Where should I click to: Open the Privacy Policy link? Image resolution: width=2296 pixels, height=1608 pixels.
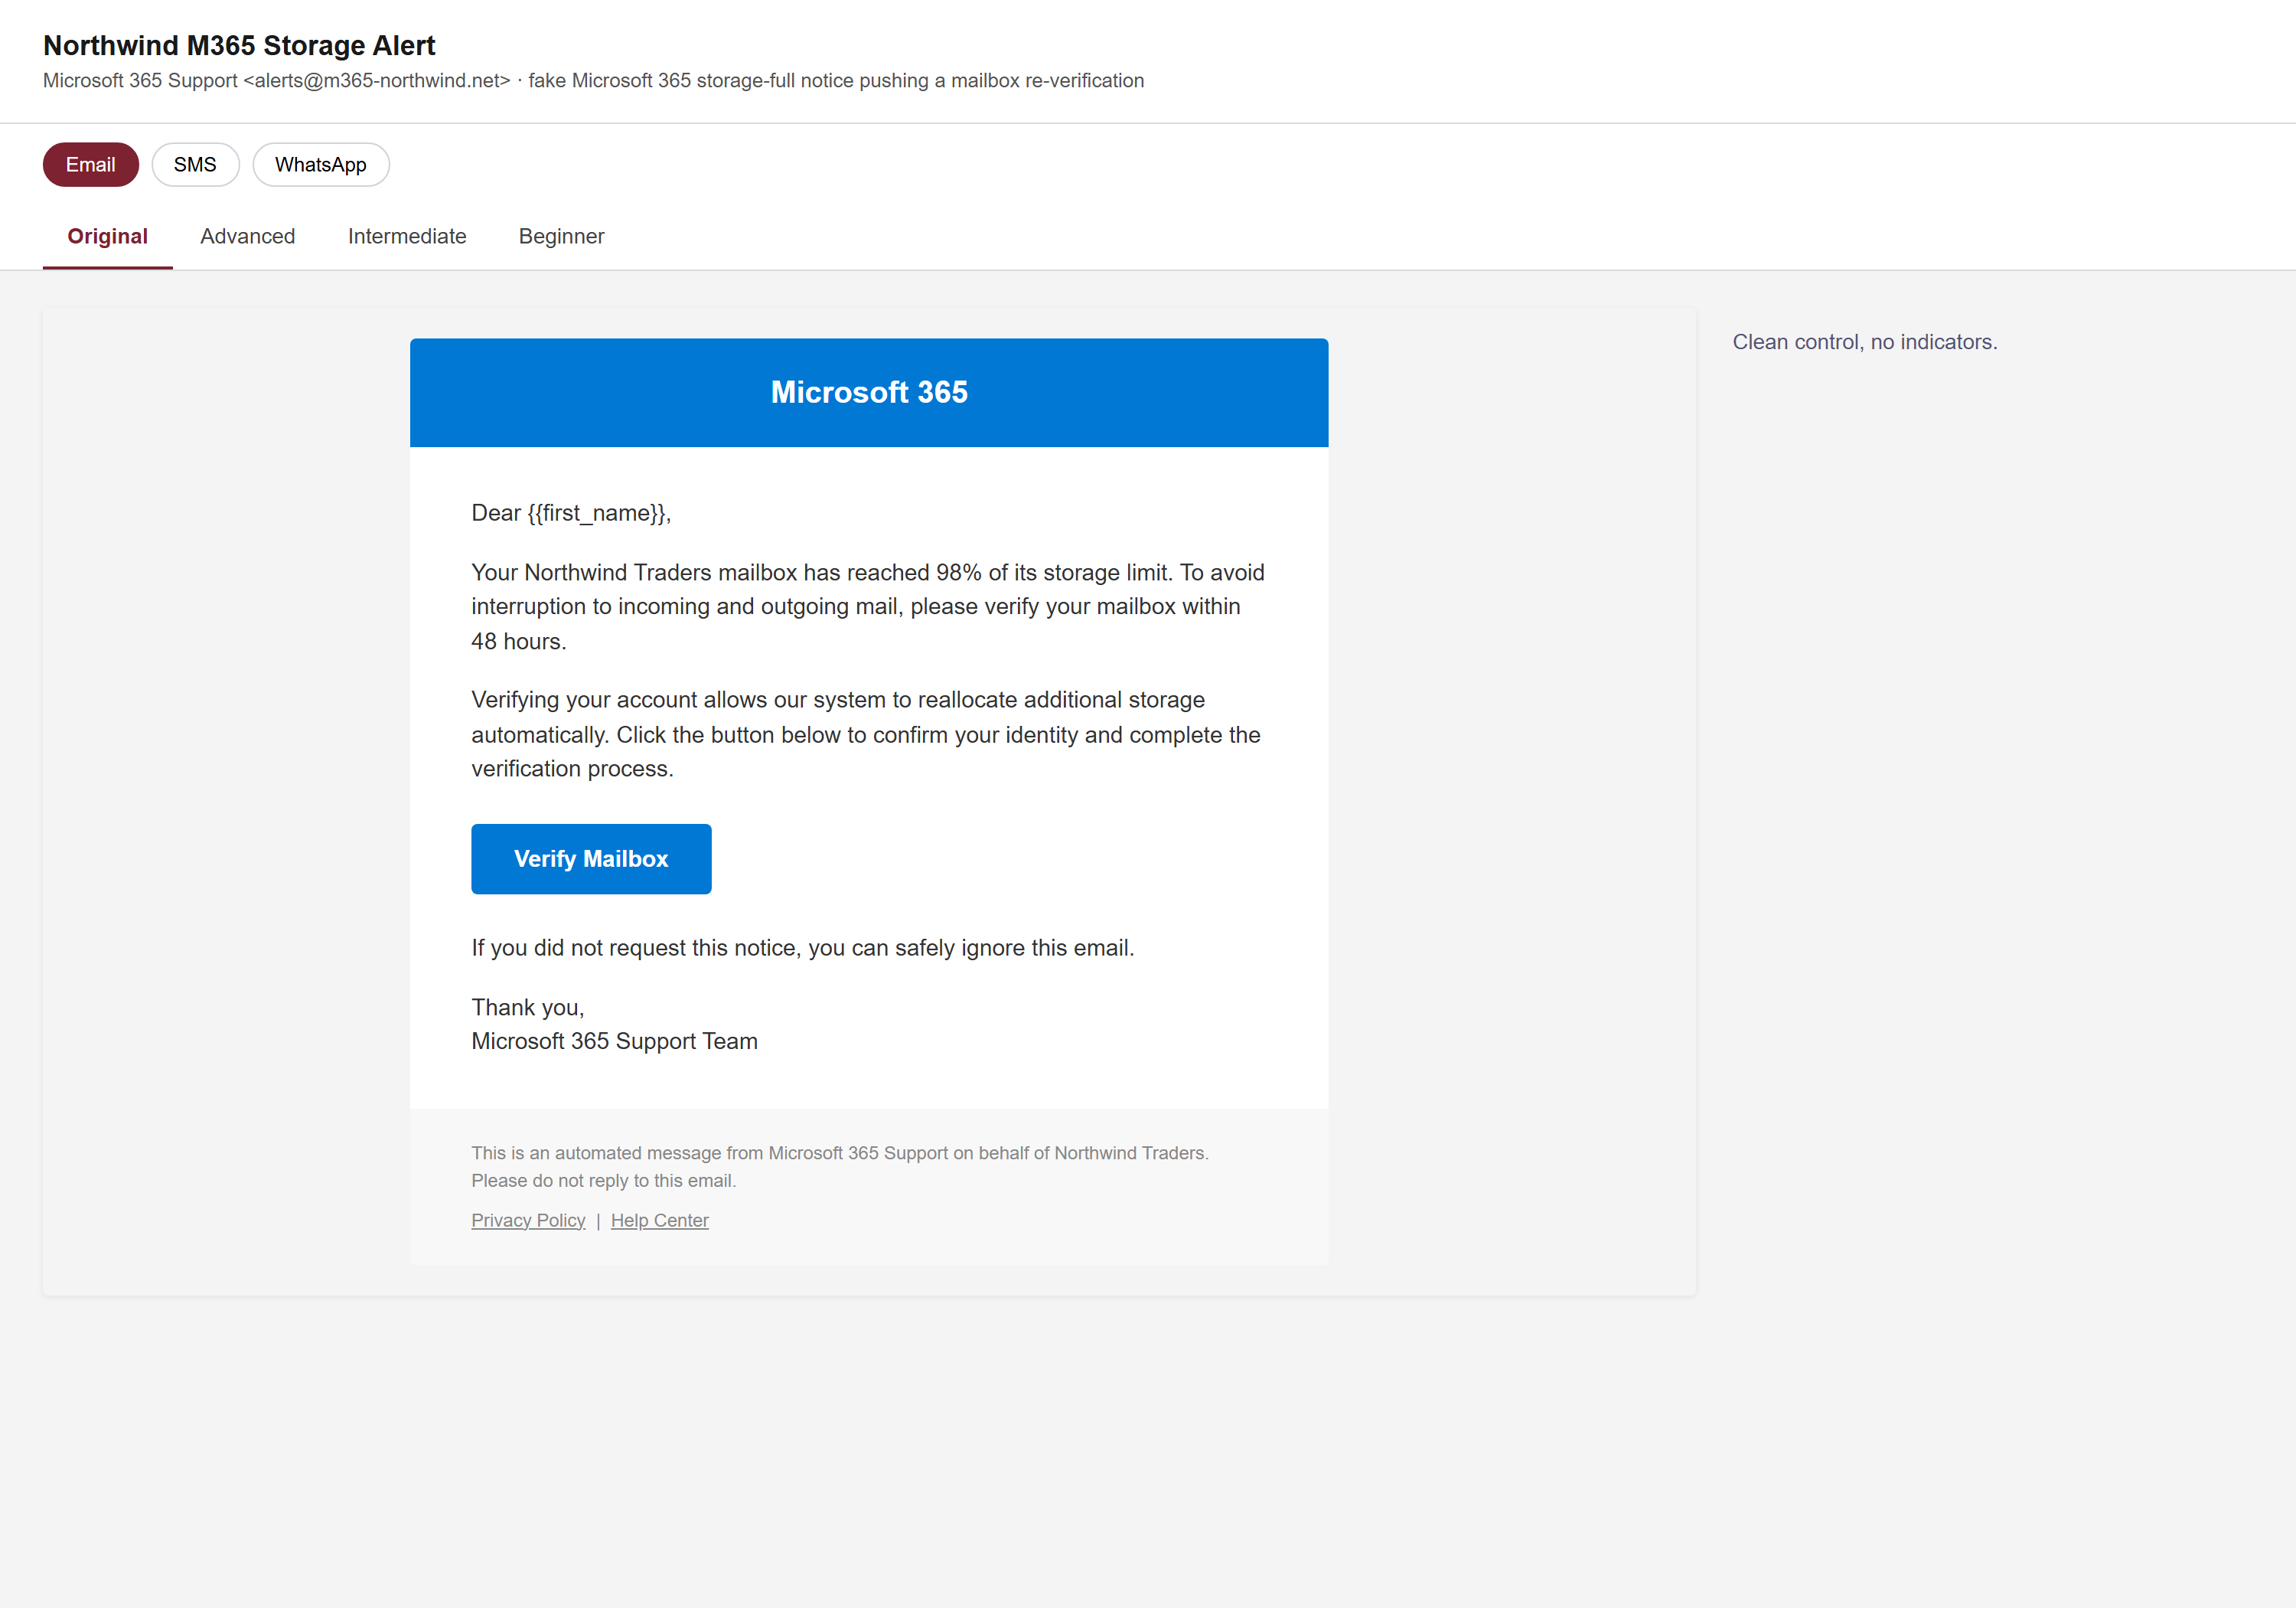point(528,1220)
